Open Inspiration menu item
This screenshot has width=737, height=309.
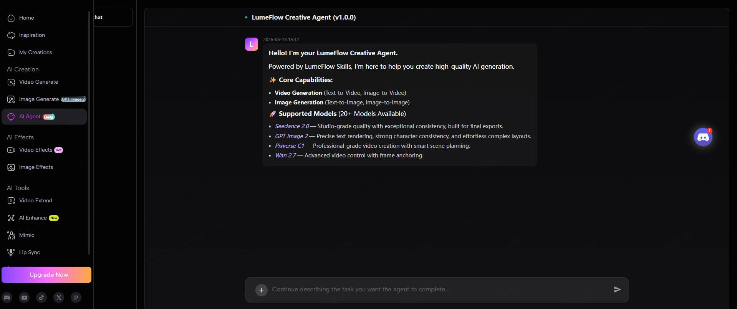coord(44,35)
